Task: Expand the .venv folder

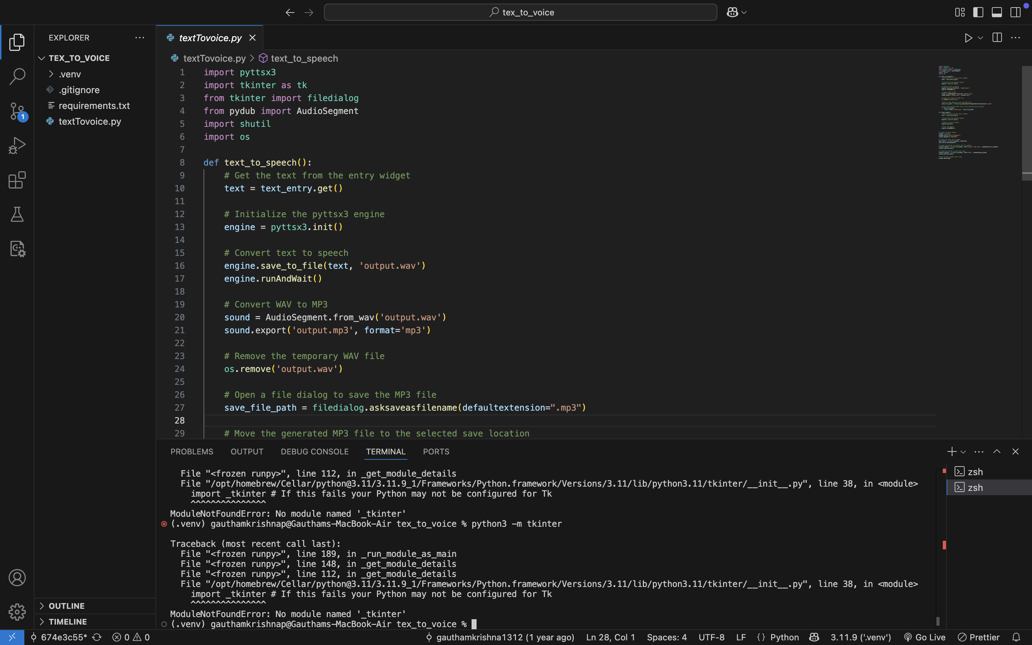Action: point(70,74)
